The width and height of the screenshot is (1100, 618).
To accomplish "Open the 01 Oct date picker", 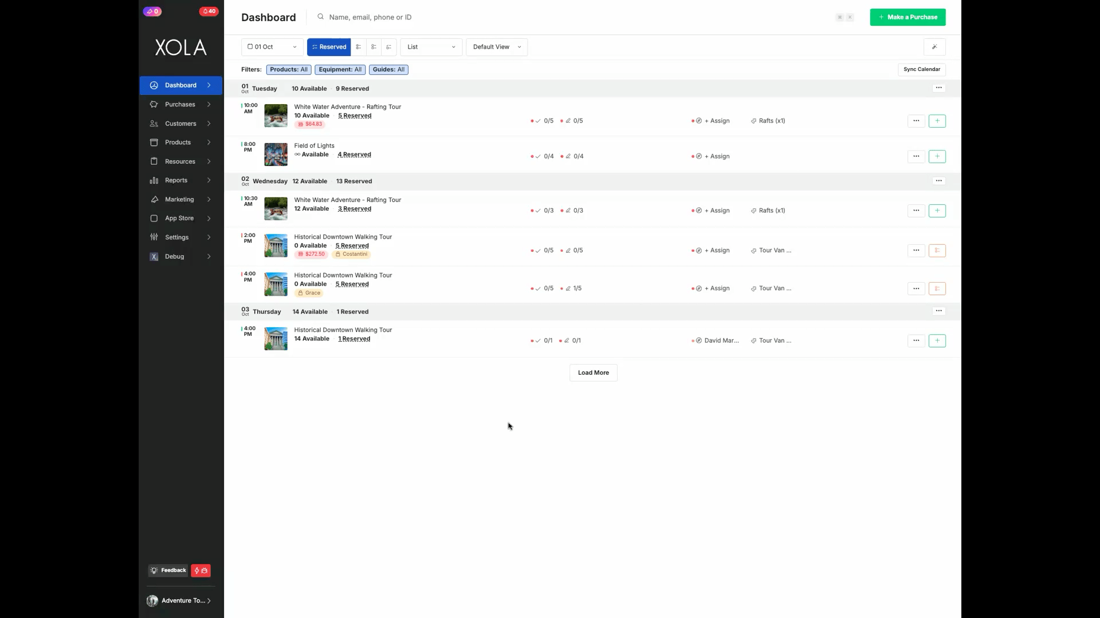I will pos(272,47).
